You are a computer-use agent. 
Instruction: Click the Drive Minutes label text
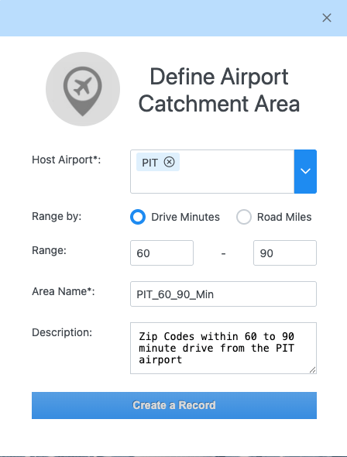coord(186,217)
